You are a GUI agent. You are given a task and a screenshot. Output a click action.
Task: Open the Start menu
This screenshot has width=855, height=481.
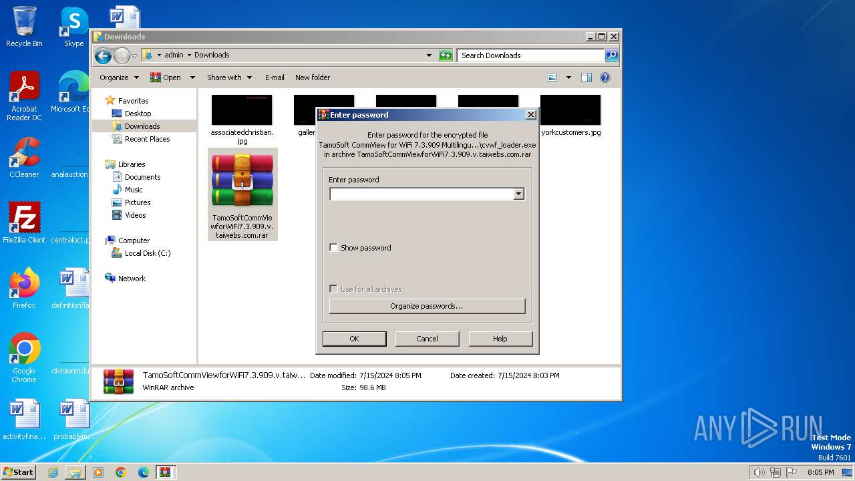(x=19, y=472)
